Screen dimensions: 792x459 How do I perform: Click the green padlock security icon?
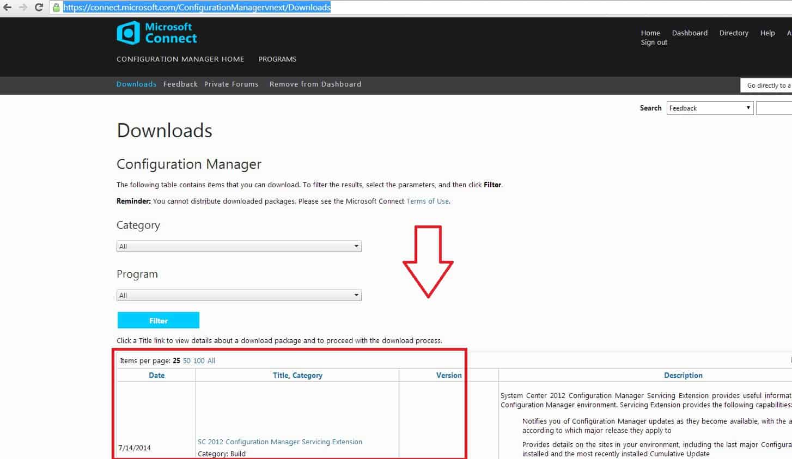tap(56, 7)
